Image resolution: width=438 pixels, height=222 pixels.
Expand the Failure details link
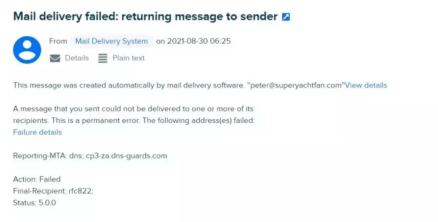(x=38, y=132)
